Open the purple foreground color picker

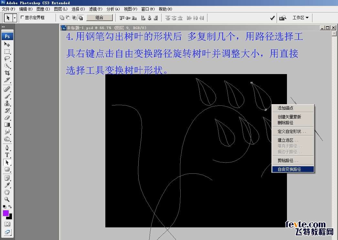click(5, 213)
